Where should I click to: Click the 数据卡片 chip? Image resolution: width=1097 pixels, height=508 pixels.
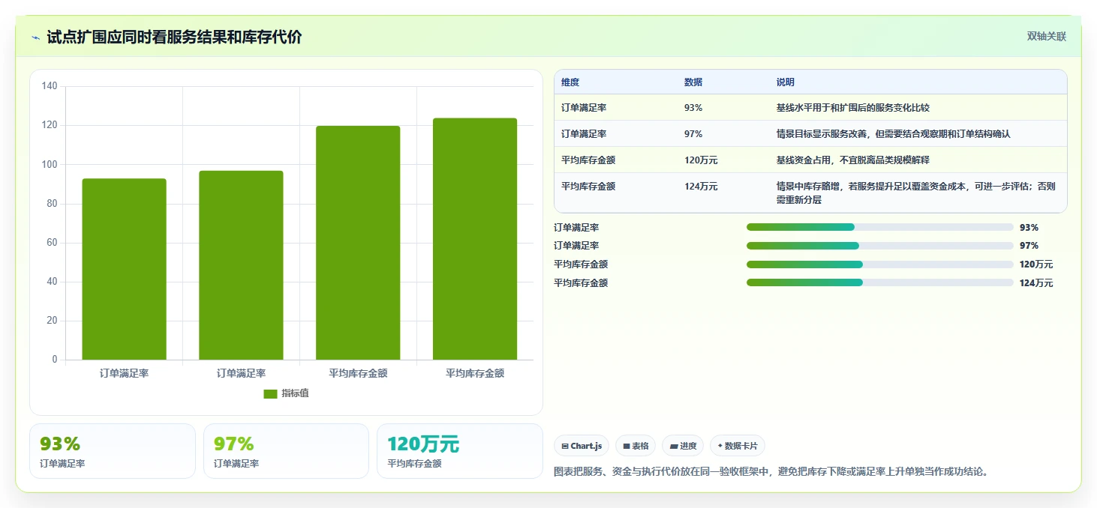pyautogui.click(x=738, y=446)
